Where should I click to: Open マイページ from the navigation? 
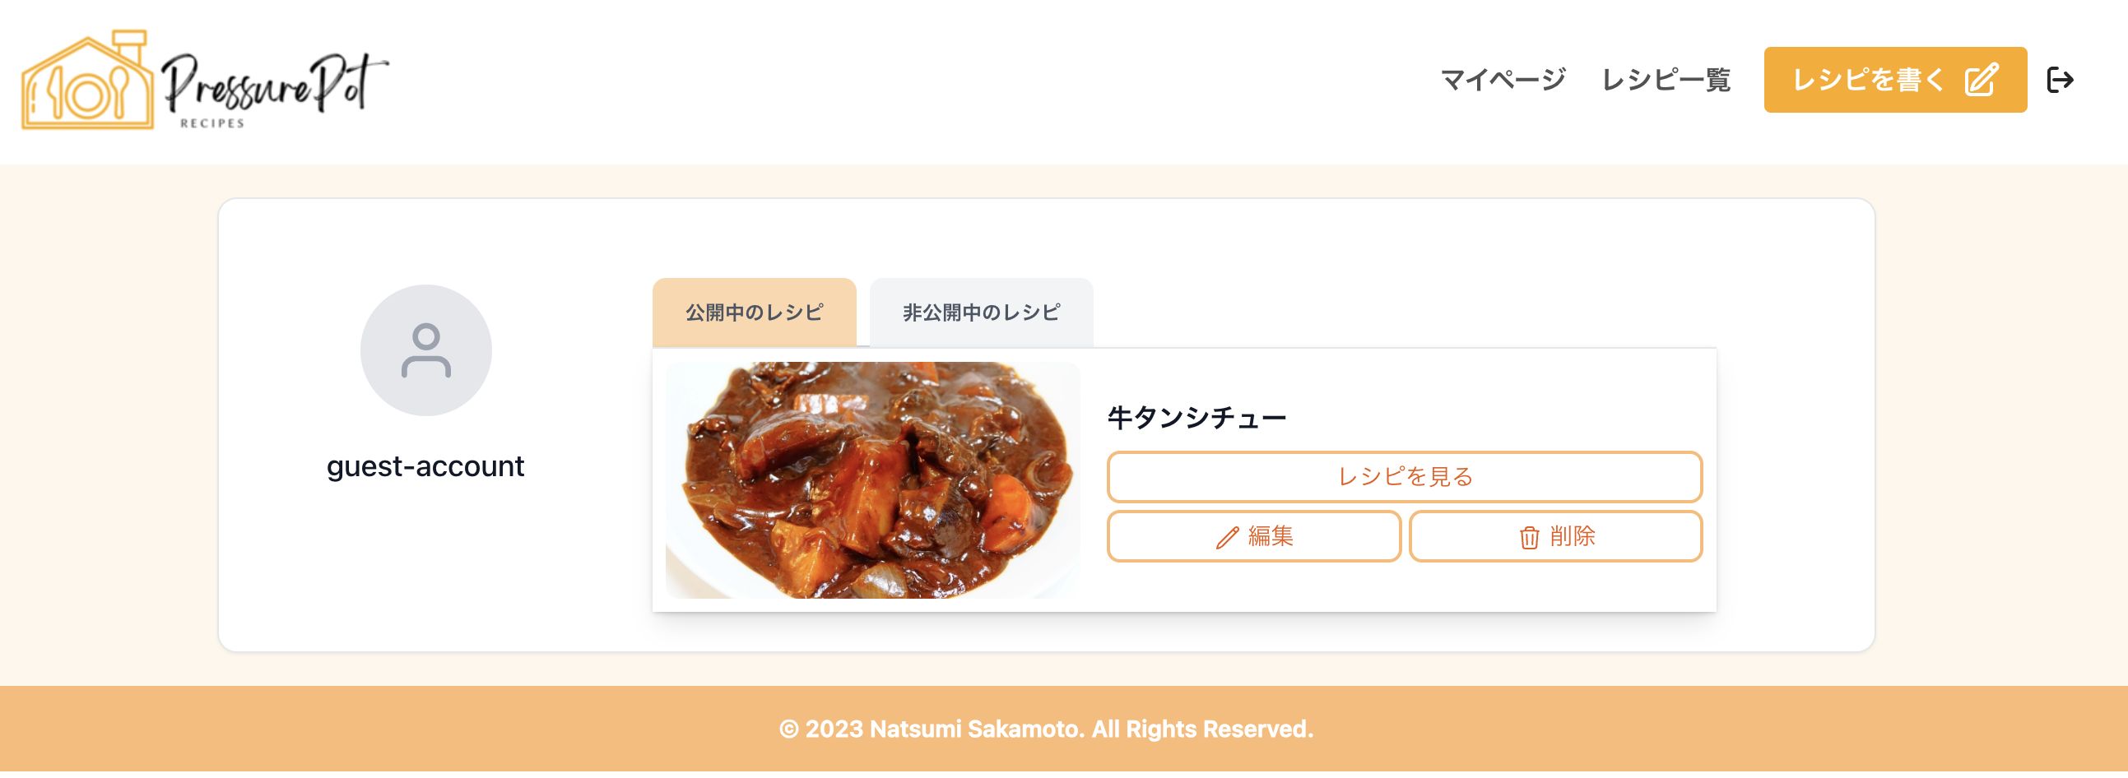pyautogui.click(x=1503, y=80)
